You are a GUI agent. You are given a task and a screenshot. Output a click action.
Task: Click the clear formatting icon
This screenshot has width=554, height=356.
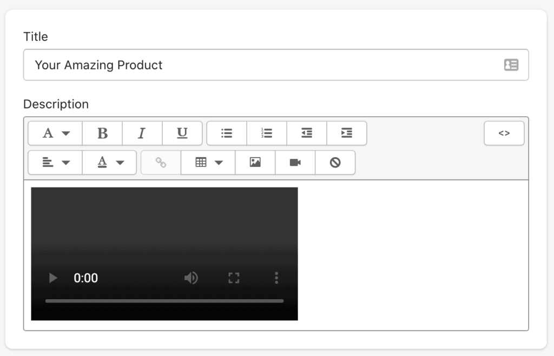pos(335,163)
